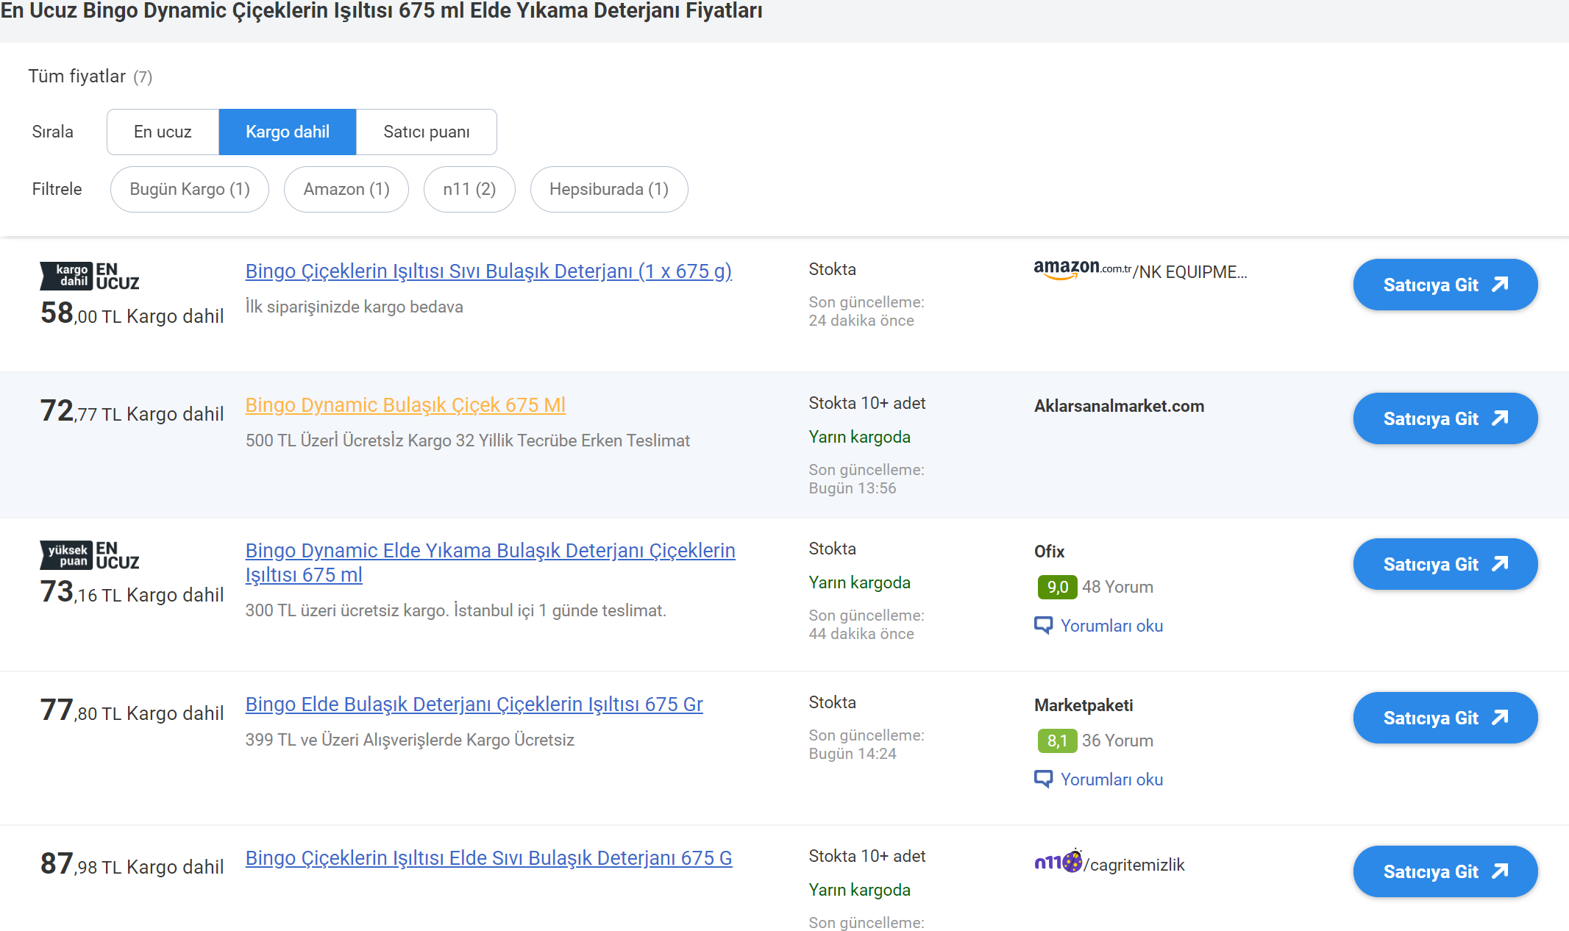This screenshot has width=1569, height=931.
Task: Click the Tüm fiyatlar (7) heading
Action: (x=90, y=76)
